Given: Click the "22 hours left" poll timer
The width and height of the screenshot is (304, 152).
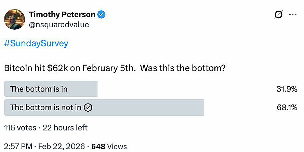Looking at the screenshot, I should pos(65,128).
